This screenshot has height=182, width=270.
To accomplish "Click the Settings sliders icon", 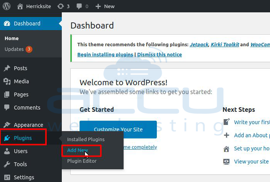I will click(7, 177).
